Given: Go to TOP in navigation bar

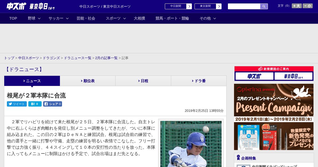Looking at the screenshot, I should point(13,18).
